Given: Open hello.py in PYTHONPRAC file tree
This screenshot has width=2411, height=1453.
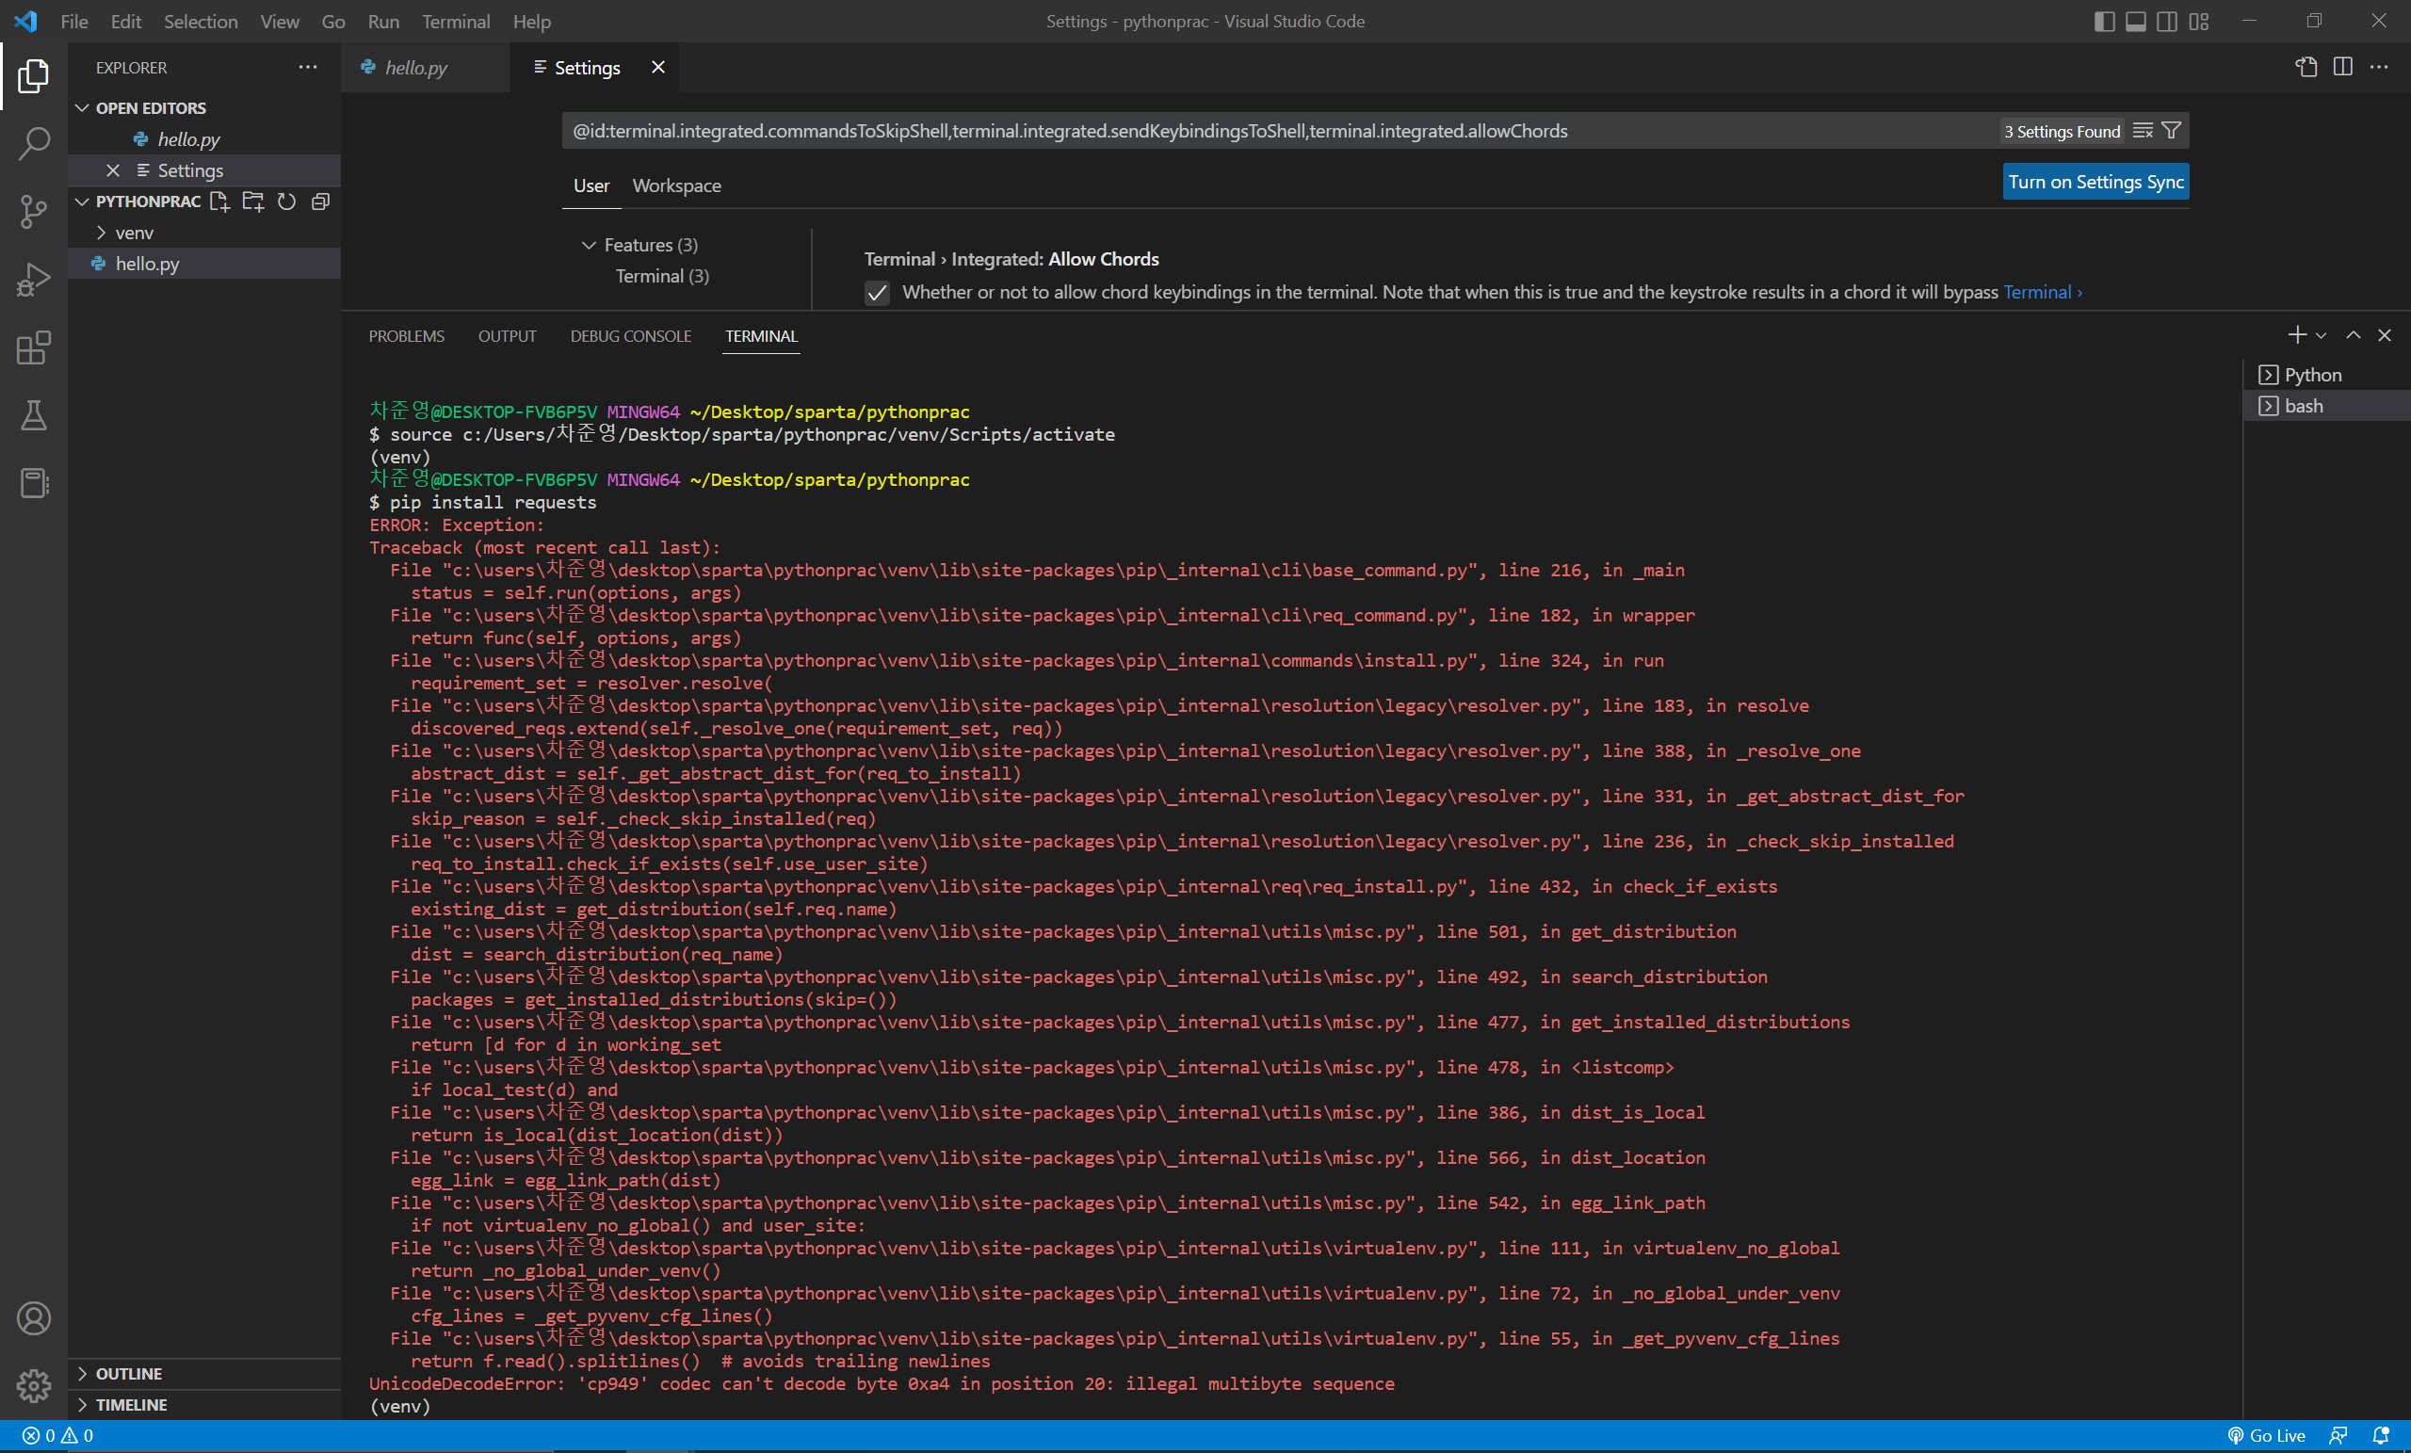Looking at the screenshot, I should [x=204, y=265].
